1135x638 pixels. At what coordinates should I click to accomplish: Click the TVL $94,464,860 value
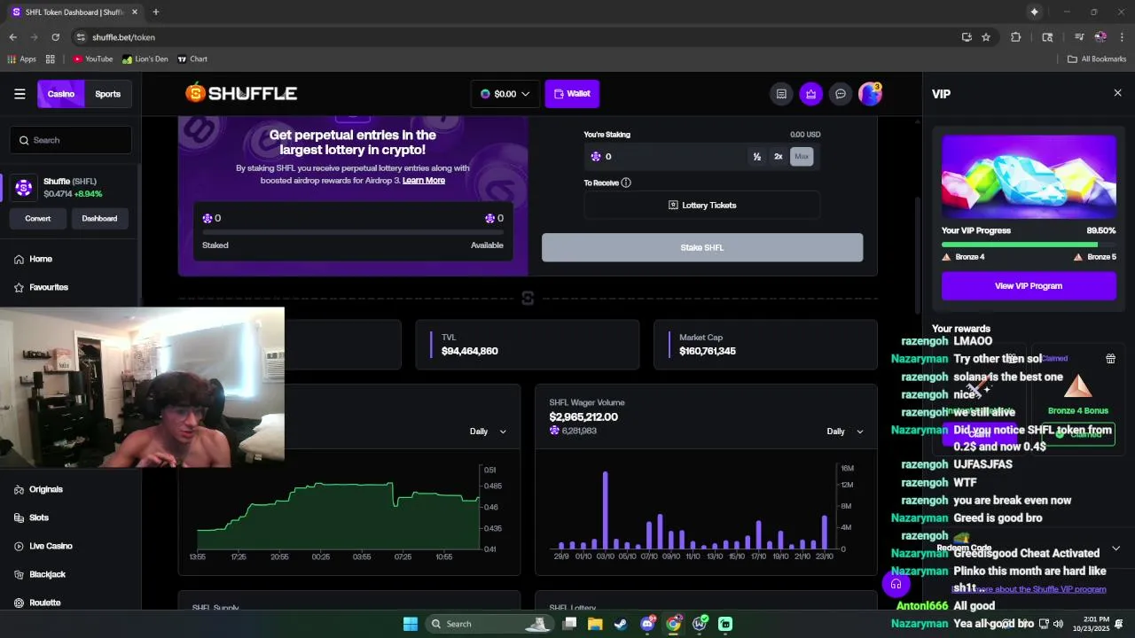pos(470,352)
